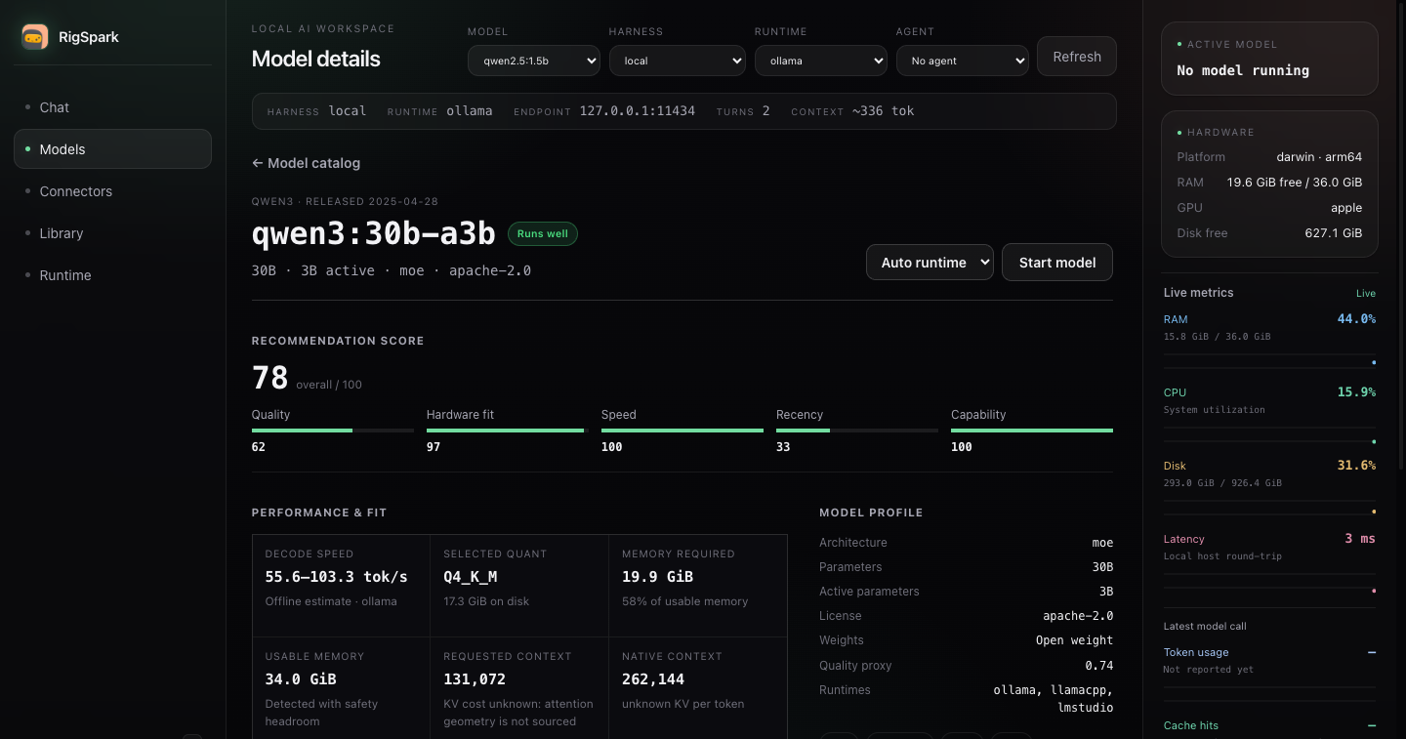
Task: Switch to the Runtime sidebar item
Action: coord(112,275)
